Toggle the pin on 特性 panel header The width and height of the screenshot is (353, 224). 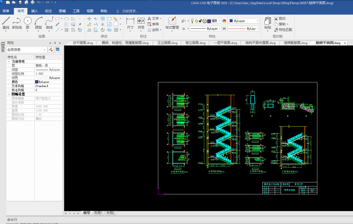(x=55, y=43)
